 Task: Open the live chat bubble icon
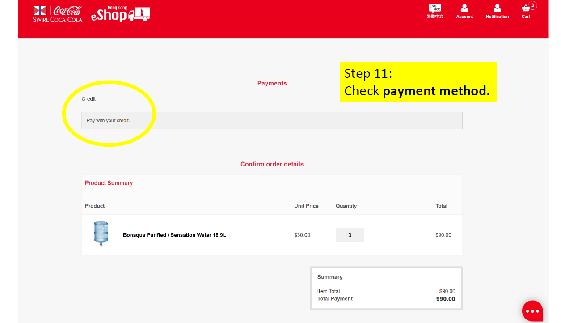coord(532,310)
